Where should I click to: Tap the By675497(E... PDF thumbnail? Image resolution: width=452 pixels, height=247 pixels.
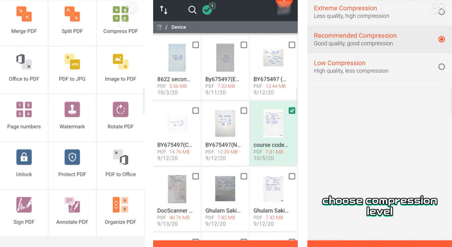point(225,58)
